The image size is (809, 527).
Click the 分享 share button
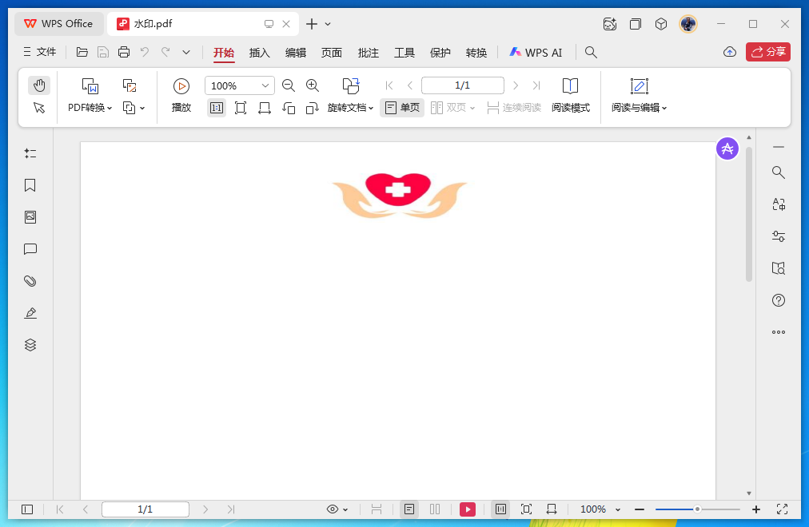click(x=767, y=52)
